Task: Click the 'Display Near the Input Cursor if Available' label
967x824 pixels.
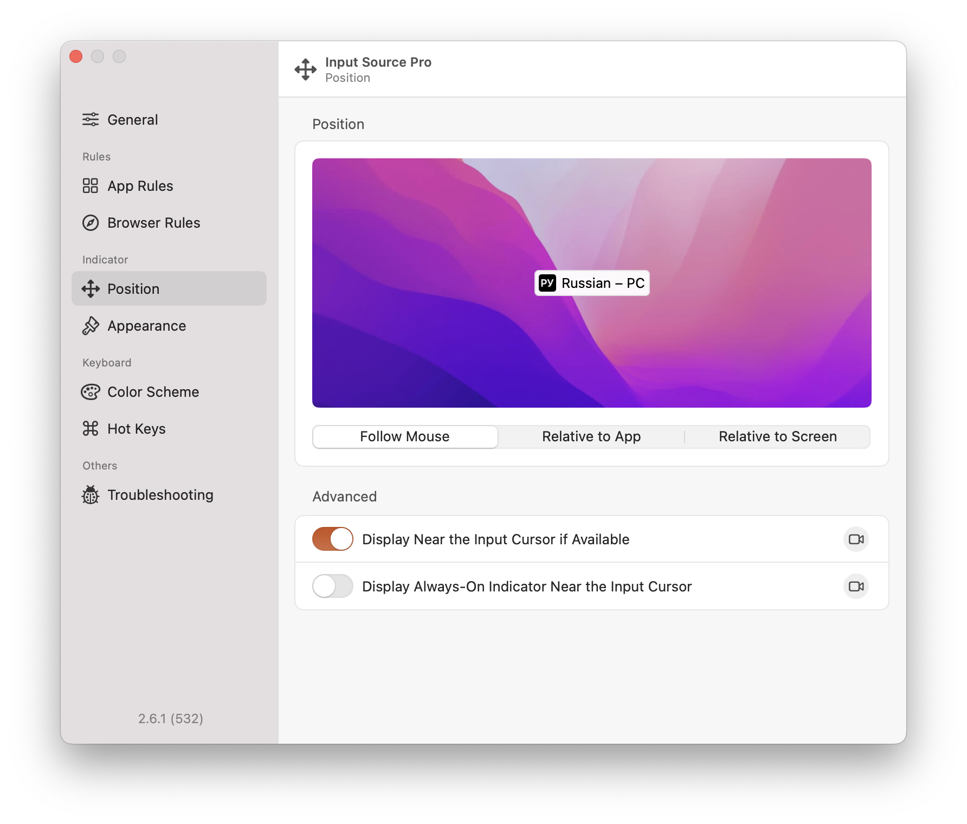Action: (x=495, y=539)
